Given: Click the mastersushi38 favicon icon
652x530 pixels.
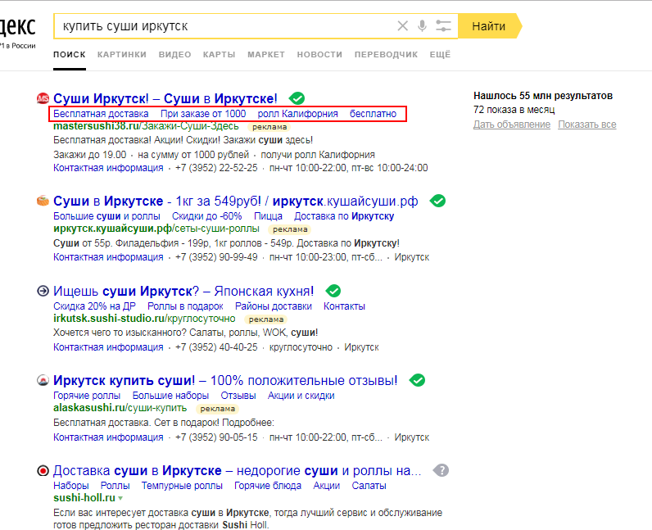Looking at the screenshot, I should (43, 98).
